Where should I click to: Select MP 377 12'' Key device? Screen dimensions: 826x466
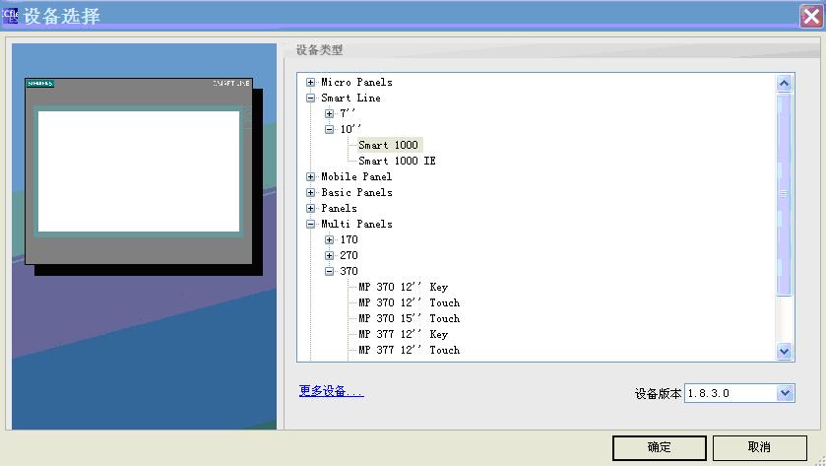click(x=403, y=334)
